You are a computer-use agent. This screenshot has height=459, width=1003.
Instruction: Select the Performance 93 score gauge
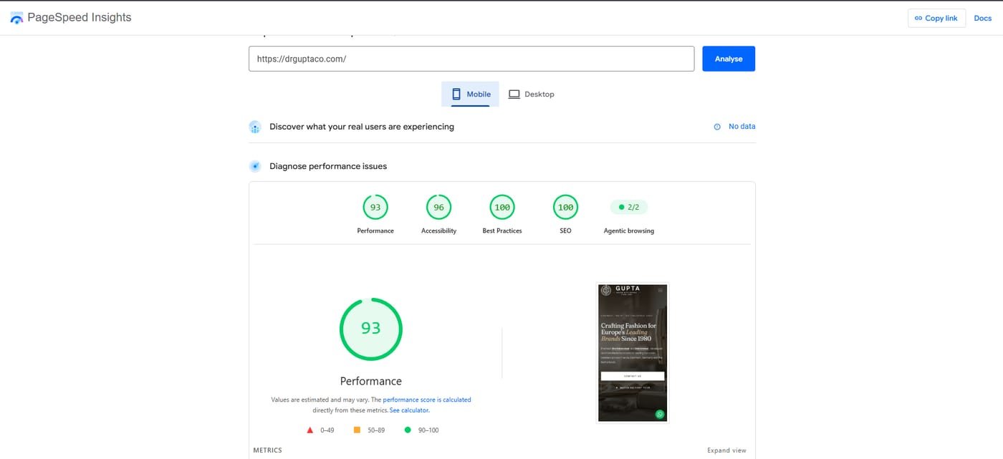click(x=375, y=208)
